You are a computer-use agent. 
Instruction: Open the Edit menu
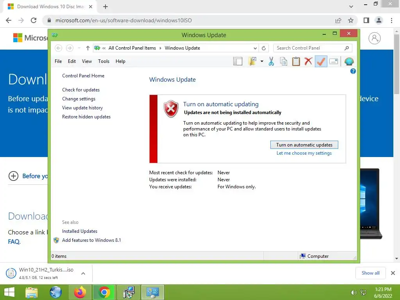coord(72,61)
